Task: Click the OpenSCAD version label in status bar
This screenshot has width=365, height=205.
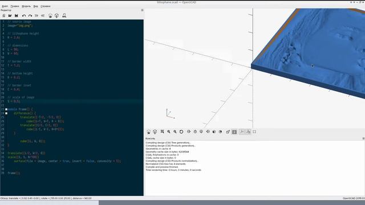Action: (x=354, y=198)
